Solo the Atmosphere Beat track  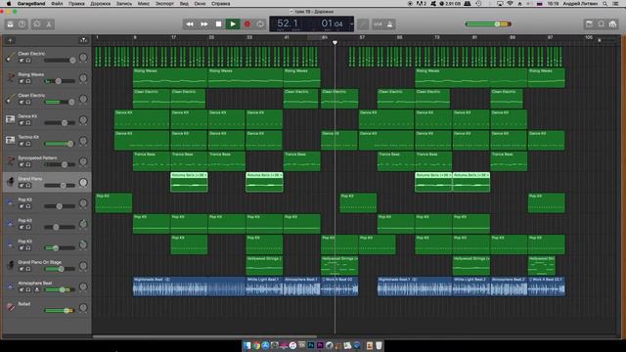pos(28,289)
